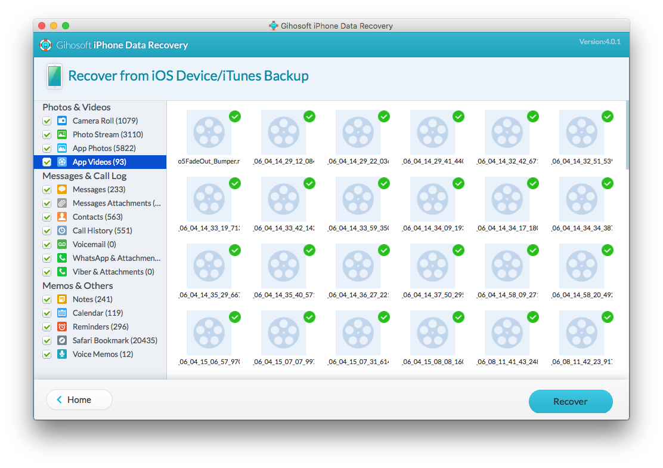Click the Version:4.0.1 label

(600, 42)
